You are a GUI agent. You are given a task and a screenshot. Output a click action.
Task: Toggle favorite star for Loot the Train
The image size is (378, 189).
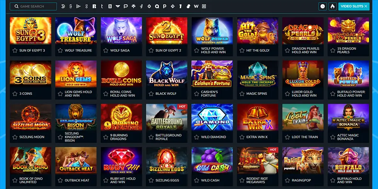(287, 137)
